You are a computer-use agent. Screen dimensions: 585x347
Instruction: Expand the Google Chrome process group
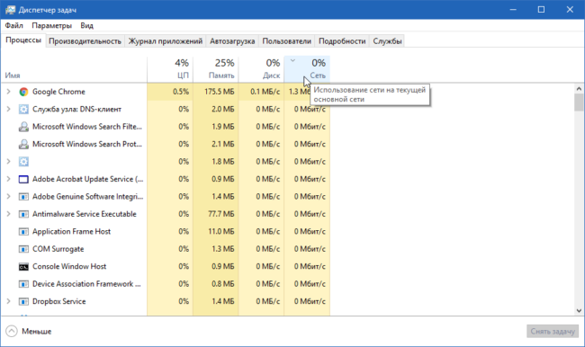9,92
